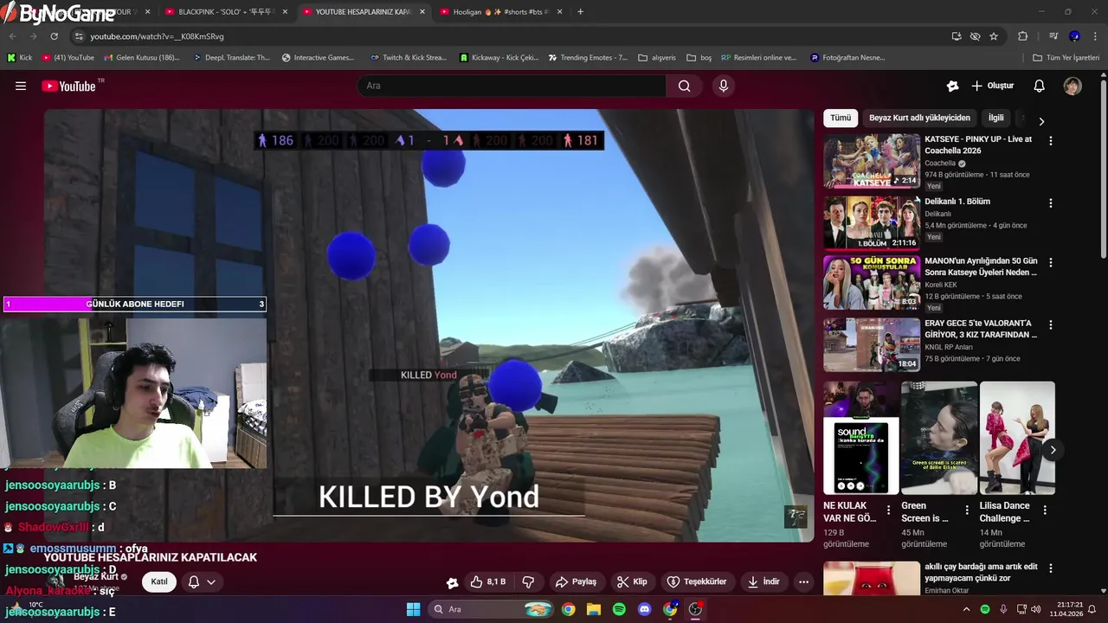Share the video via Paylaş

576,581
